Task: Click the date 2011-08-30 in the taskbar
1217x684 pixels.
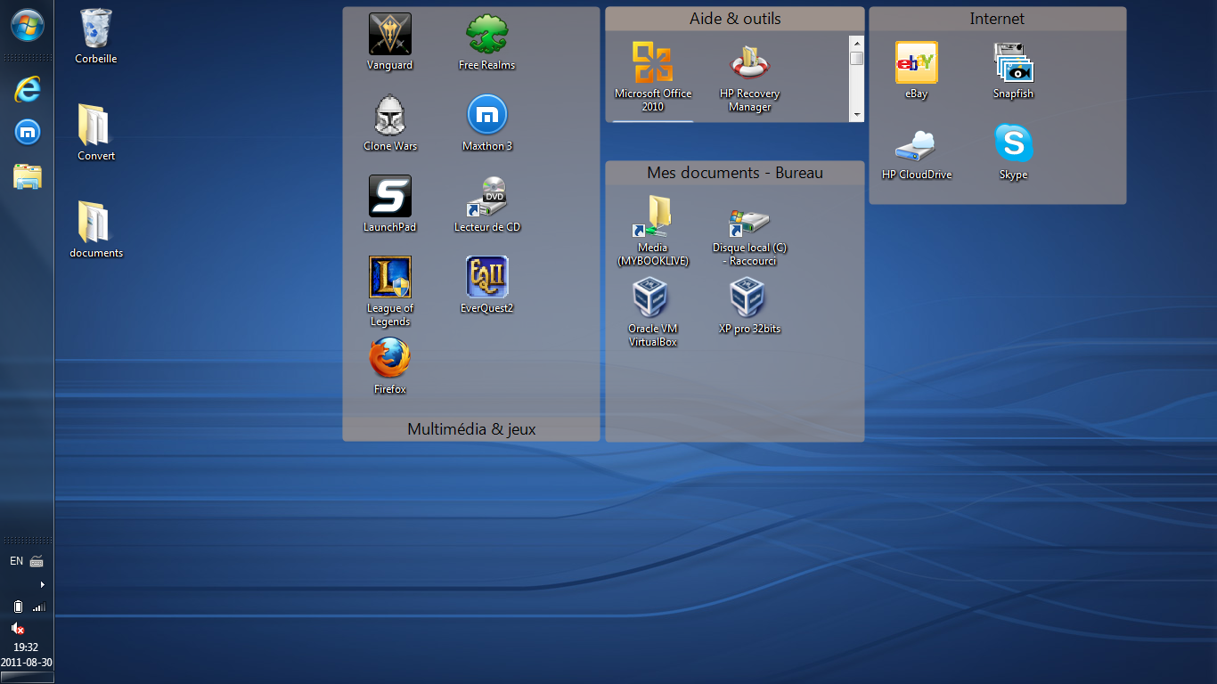Action: (27, 663)
